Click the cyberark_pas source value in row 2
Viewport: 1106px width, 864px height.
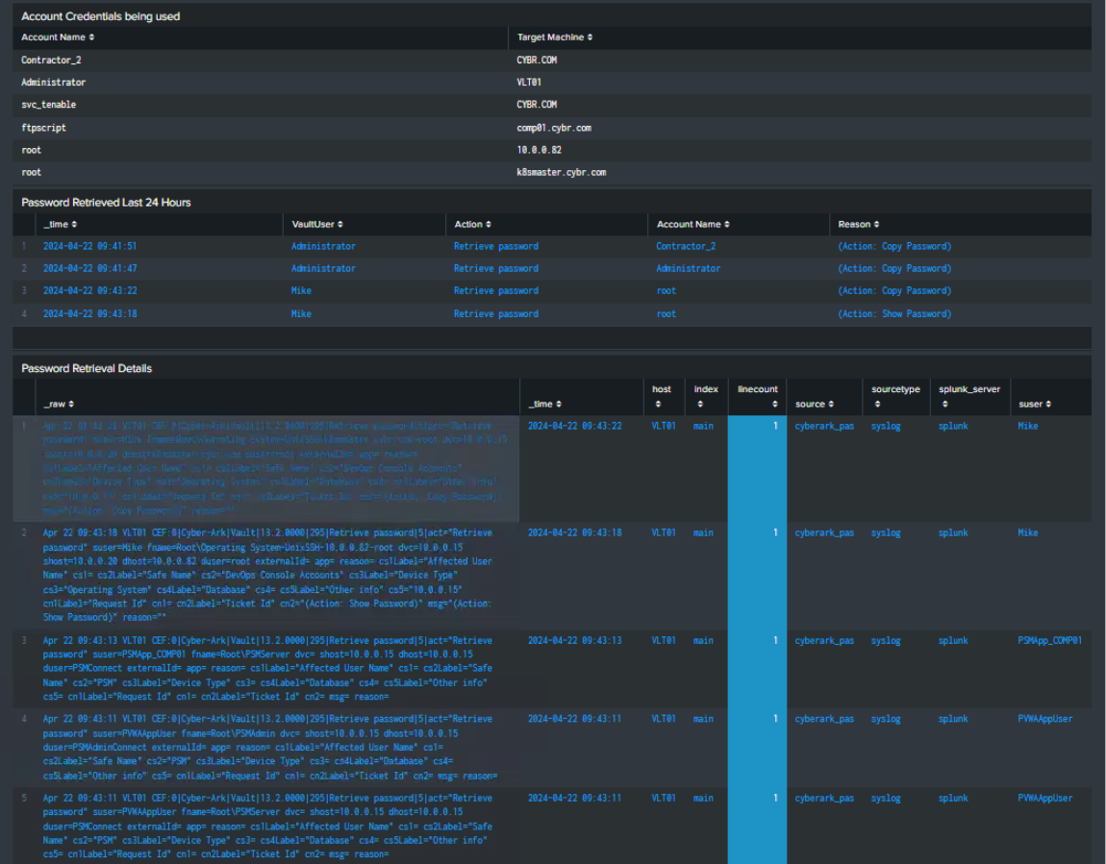tap(824, 532)
